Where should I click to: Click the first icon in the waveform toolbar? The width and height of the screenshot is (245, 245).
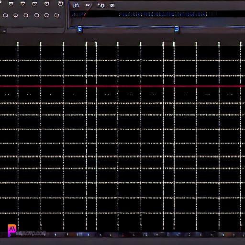[x=76, y=6]
